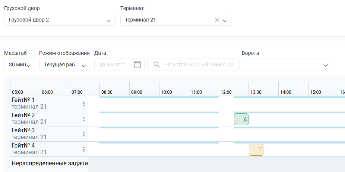Screen dimensions: 345x172
Task: Open the menu for Гейт№ 2
Action: click(x=83, y=119)
